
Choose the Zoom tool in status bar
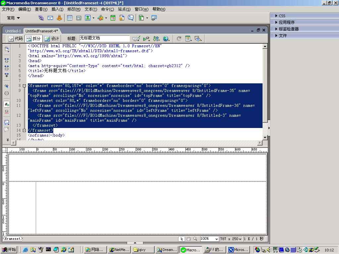coord(195,239)
